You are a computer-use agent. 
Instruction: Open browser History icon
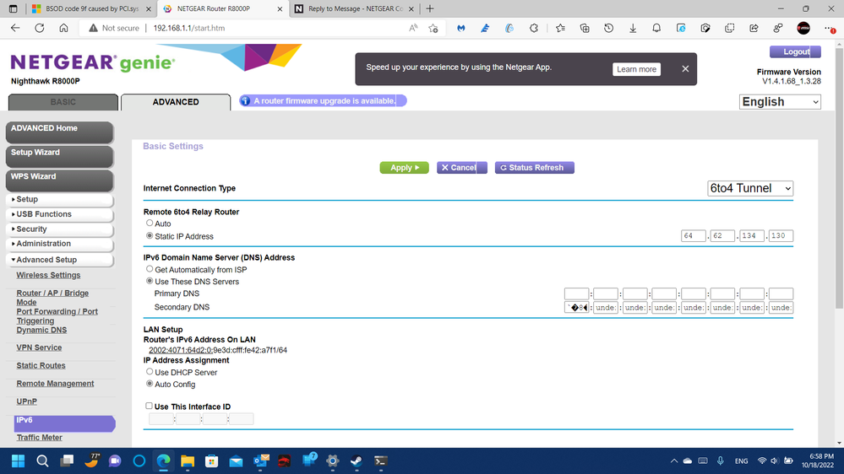pyautogui.click(x=609, y=28)
